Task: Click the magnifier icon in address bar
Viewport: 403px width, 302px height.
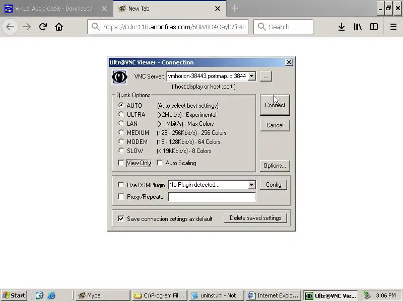Action: [x=96, y=27]
